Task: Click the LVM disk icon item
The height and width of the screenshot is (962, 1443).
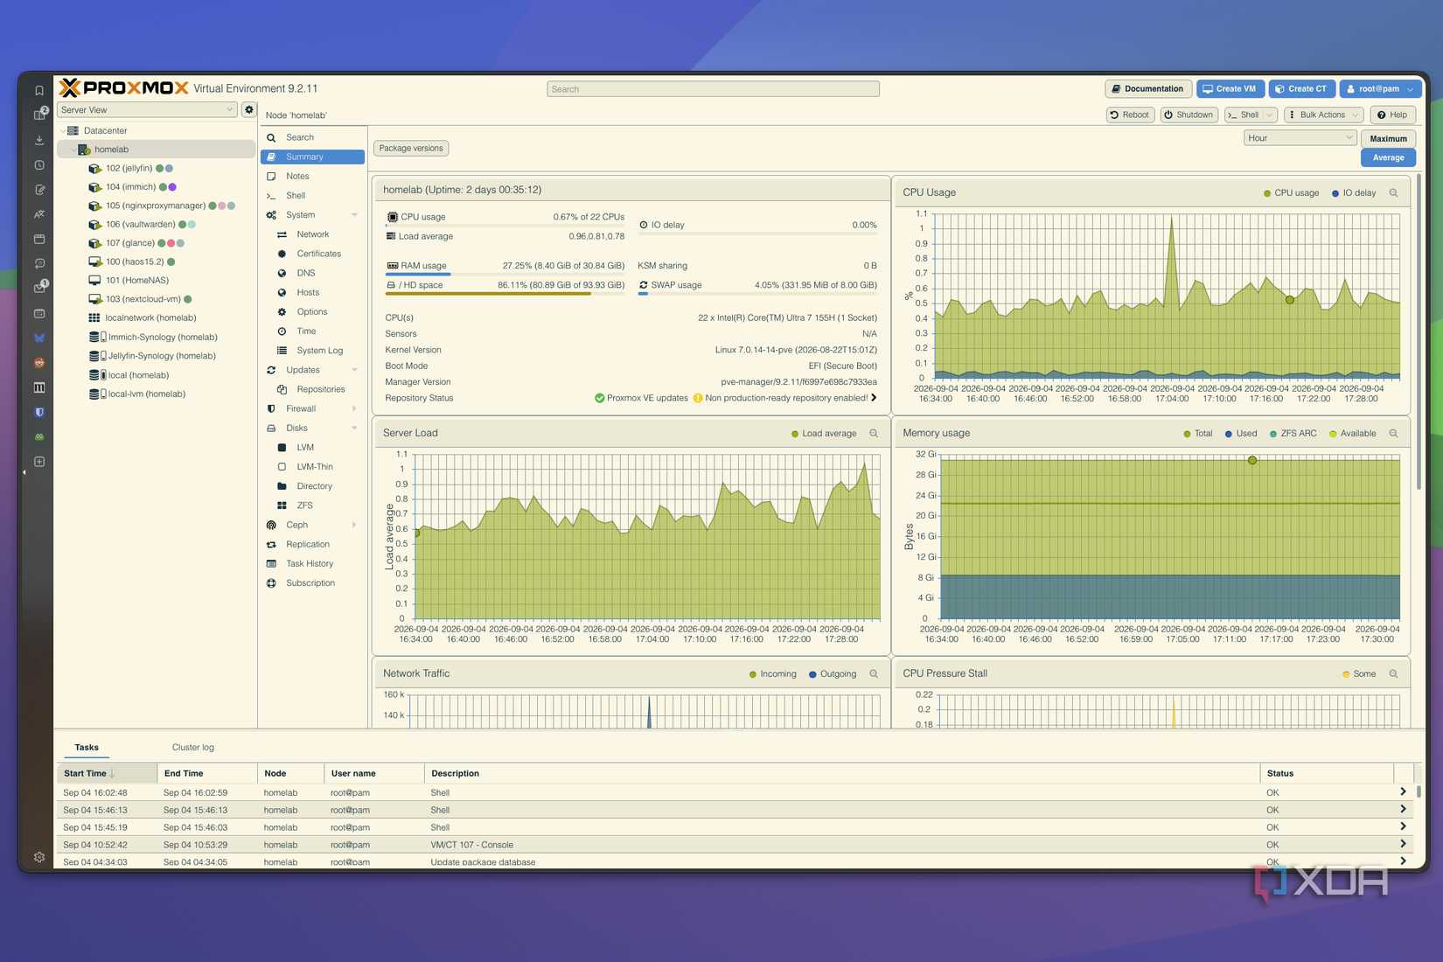Action: pos(282,448)
